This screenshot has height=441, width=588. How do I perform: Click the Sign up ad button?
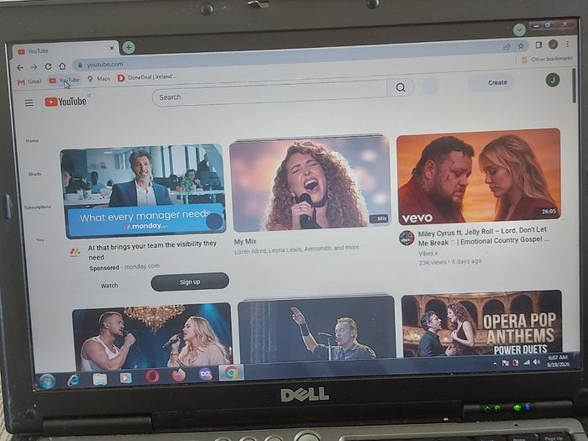click(190, 281)
